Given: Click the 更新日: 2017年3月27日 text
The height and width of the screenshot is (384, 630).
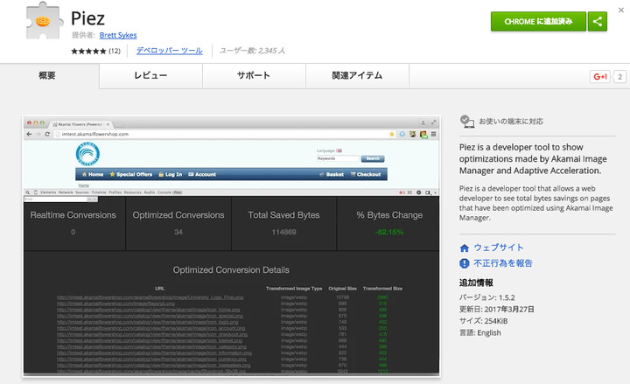Looking at the screenshot, I should pyautogui.click(x=497, y=310).
